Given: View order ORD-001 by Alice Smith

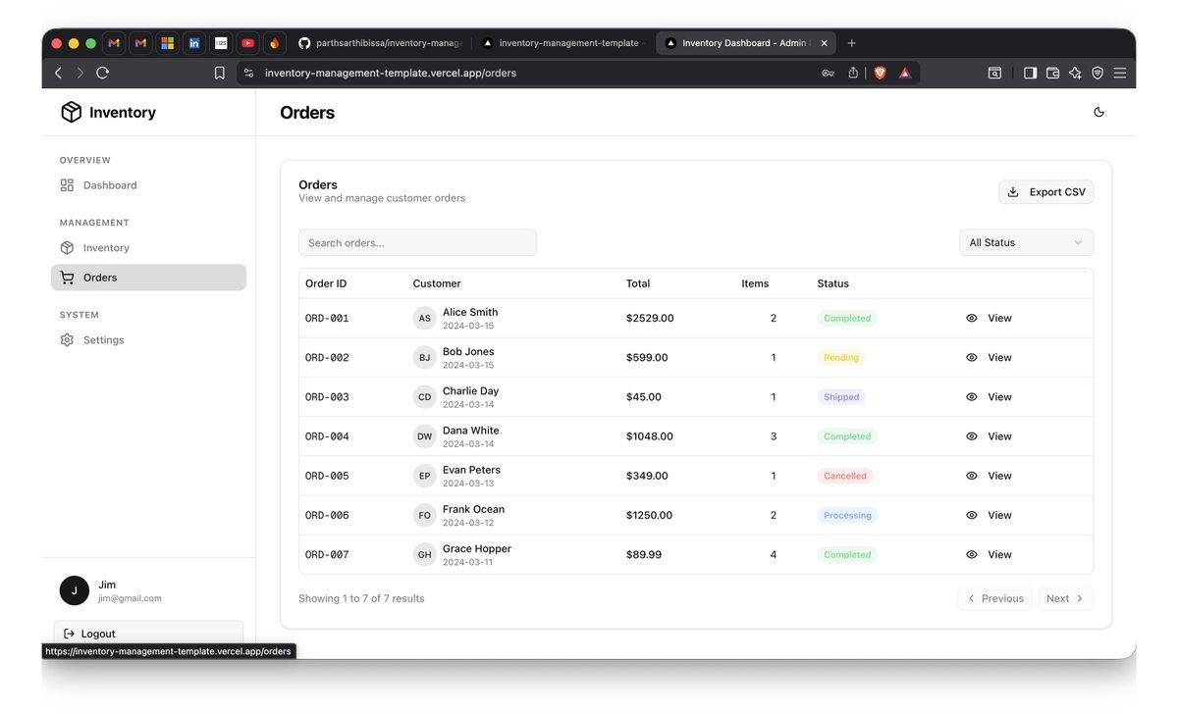Looking at the screenshot, I should (989, 318).
